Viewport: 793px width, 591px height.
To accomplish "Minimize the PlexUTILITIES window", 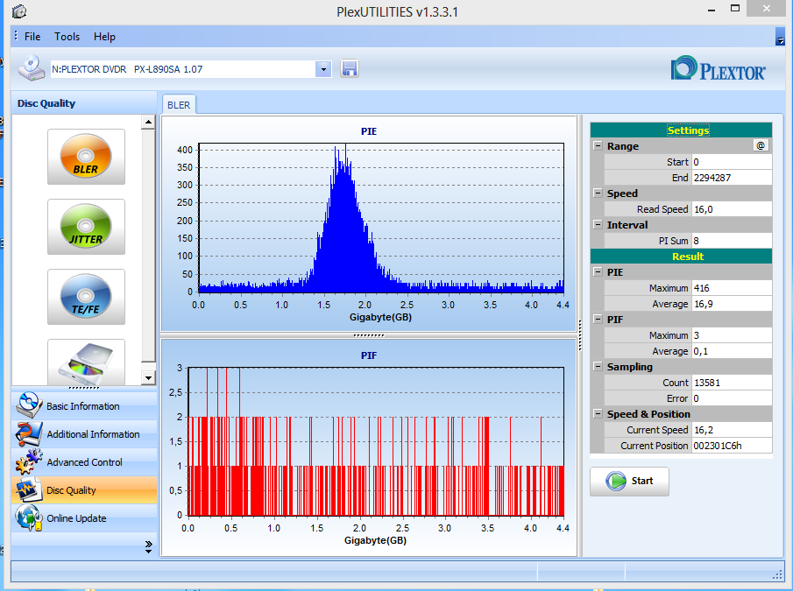I will (712, 9).
